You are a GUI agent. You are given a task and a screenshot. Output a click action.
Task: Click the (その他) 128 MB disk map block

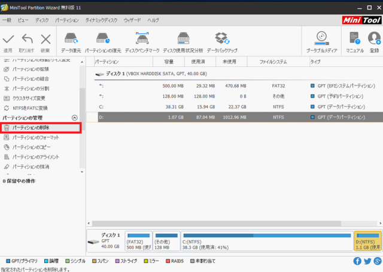coord(166,241)
